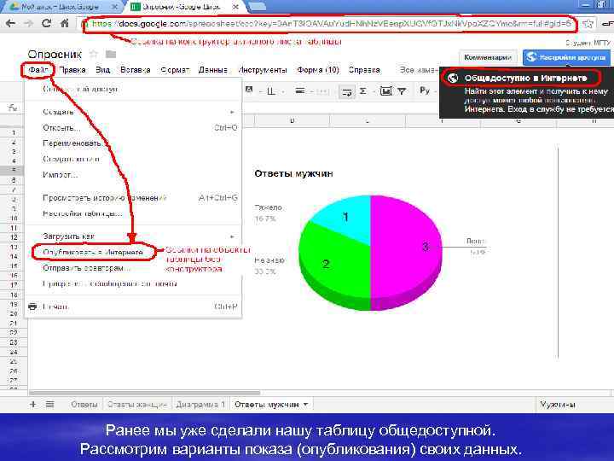Click the Комментарии button

click(488, 58)
